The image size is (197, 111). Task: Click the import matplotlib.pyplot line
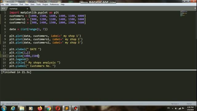point(34,13)
